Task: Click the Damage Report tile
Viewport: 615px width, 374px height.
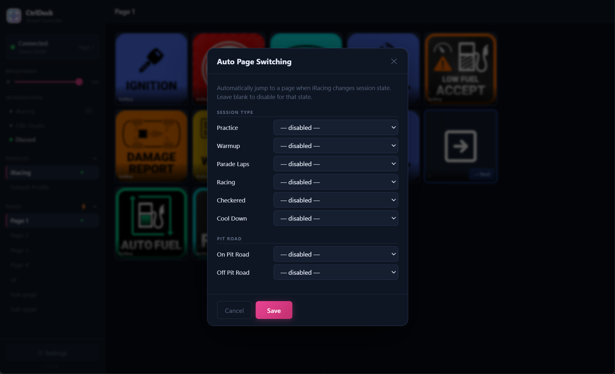Action: (151, 146)
